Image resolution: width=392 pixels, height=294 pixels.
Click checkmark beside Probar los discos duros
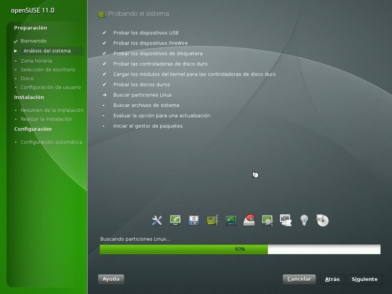point(104,84)
